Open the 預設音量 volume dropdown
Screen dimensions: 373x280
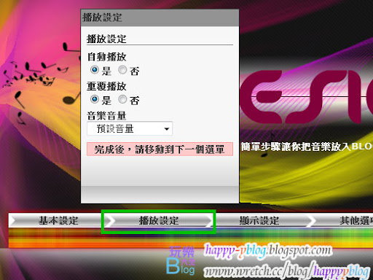130,128
